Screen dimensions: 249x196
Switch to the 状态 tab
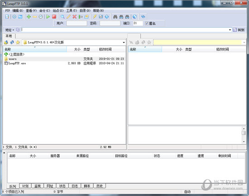coord(62,186)
